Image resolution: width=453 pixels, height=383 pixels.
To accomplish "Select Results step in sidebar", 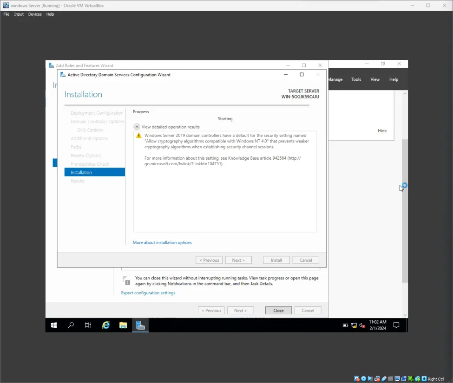I will tap(78, 181).
